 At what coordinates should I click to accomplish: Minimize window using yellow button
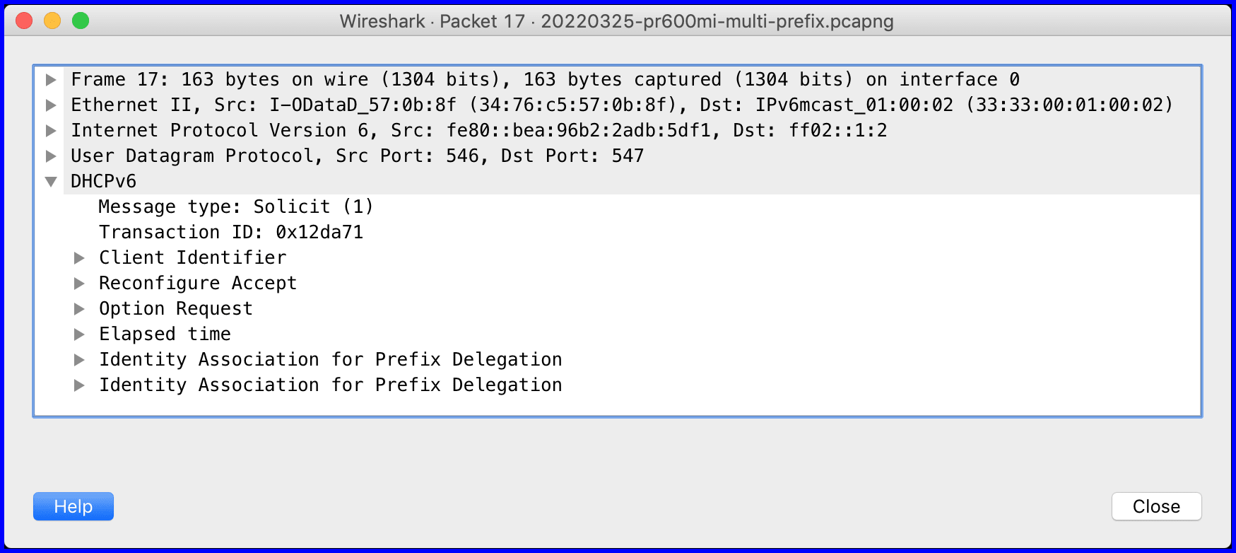pos(52,21)
